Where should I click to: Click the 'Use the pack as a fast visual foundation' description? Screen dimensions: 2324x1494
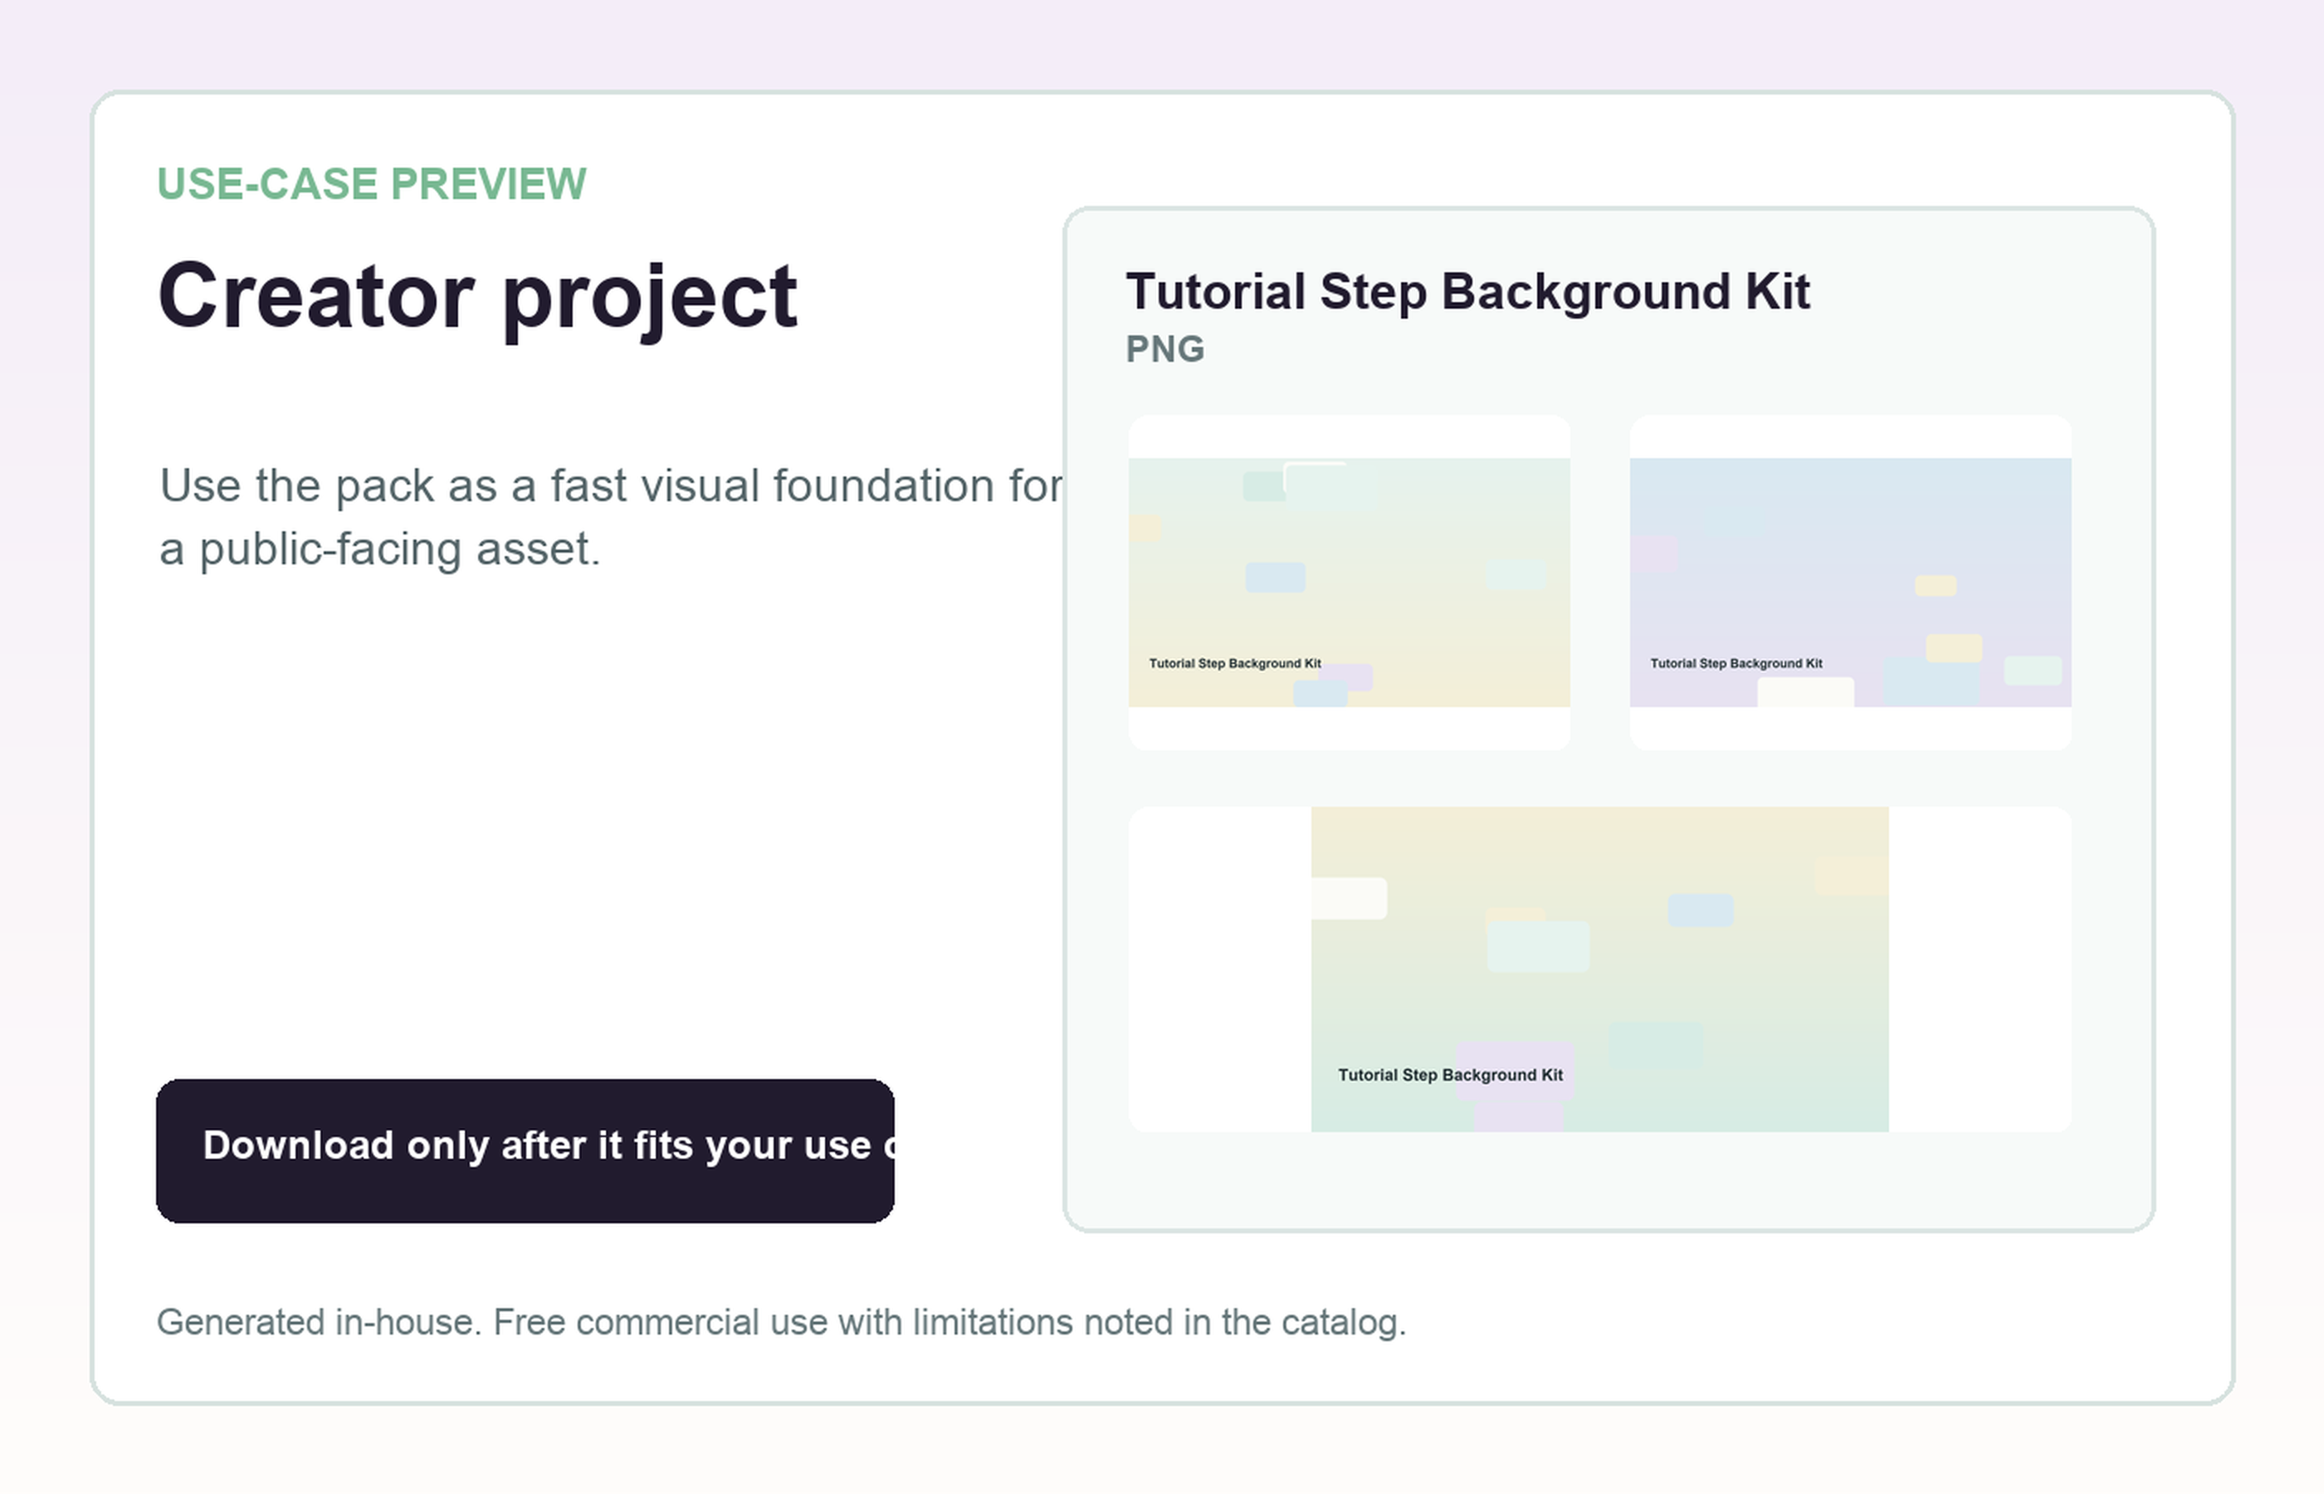611,517
